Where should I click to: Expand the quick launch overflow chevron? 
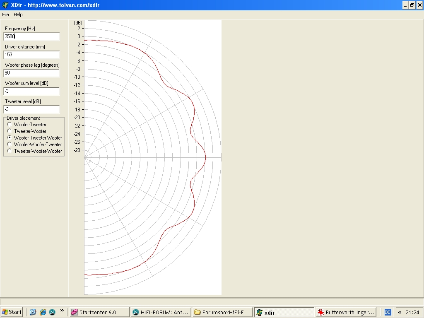62,311
